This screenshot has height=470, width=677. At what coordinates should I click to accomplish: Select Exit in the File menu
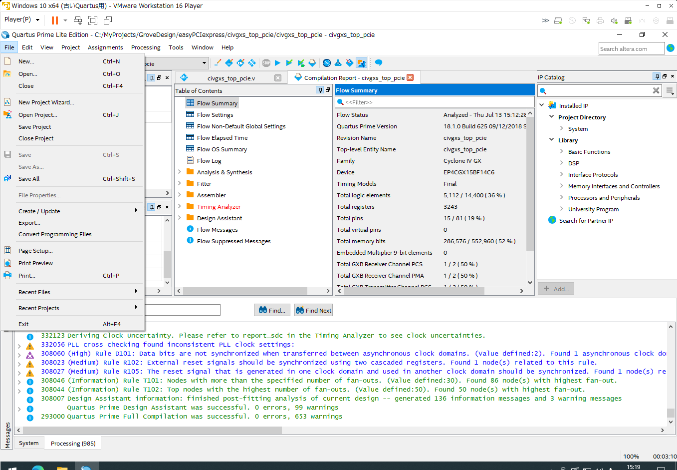pos(73,324)
